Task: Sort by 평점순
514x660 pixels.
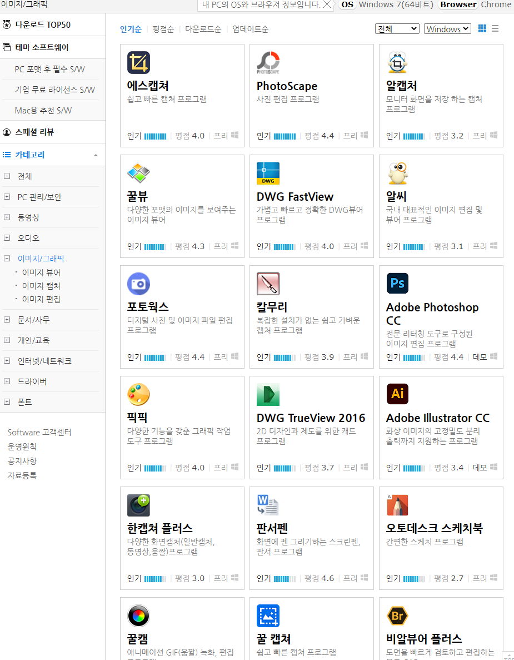Action: coord(163,29)
